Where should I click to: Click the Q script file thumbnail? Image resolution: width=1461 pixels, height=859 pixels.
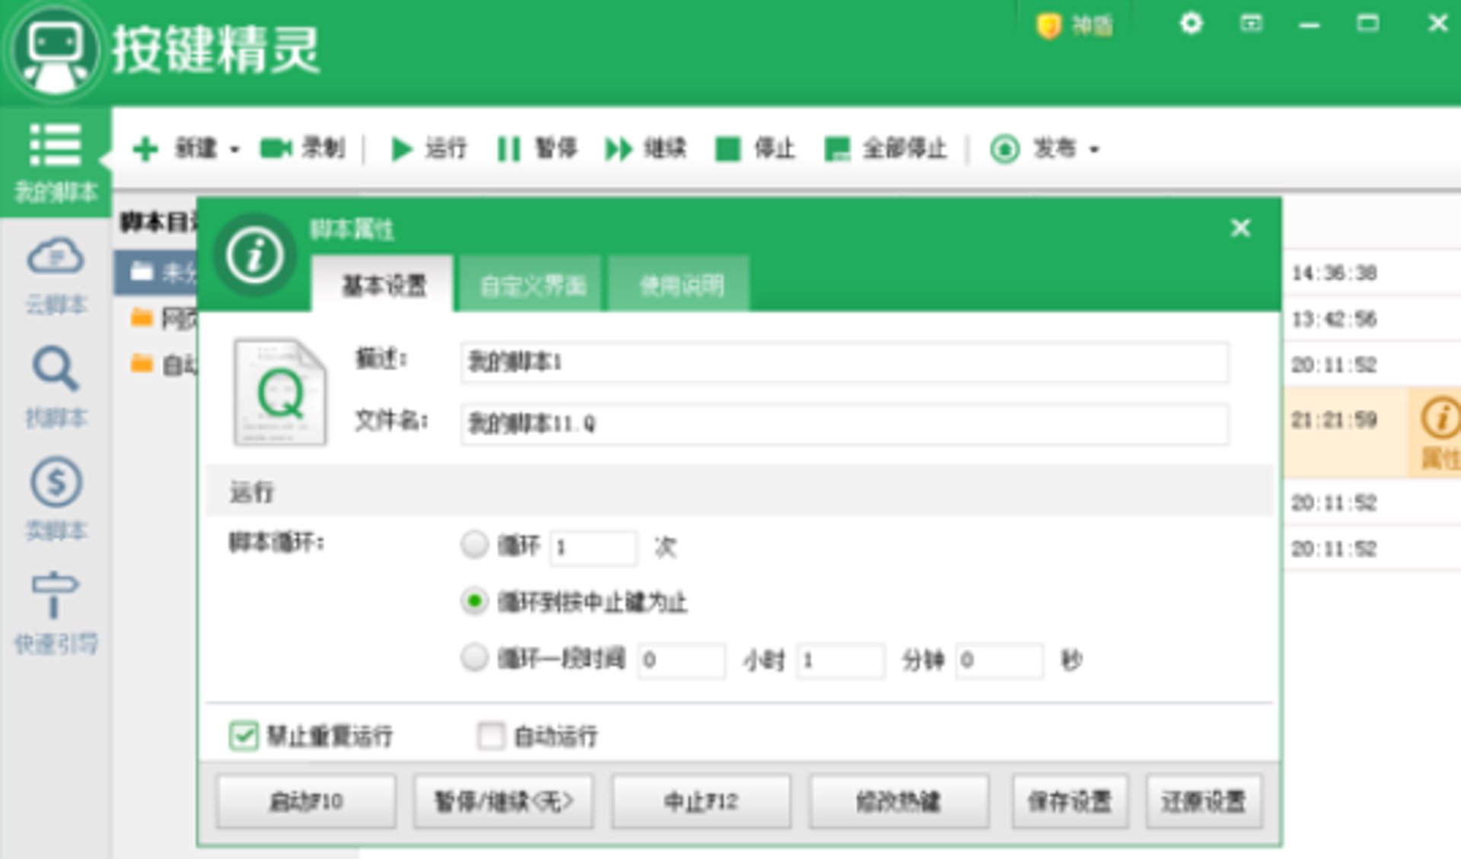coord(280,392)
